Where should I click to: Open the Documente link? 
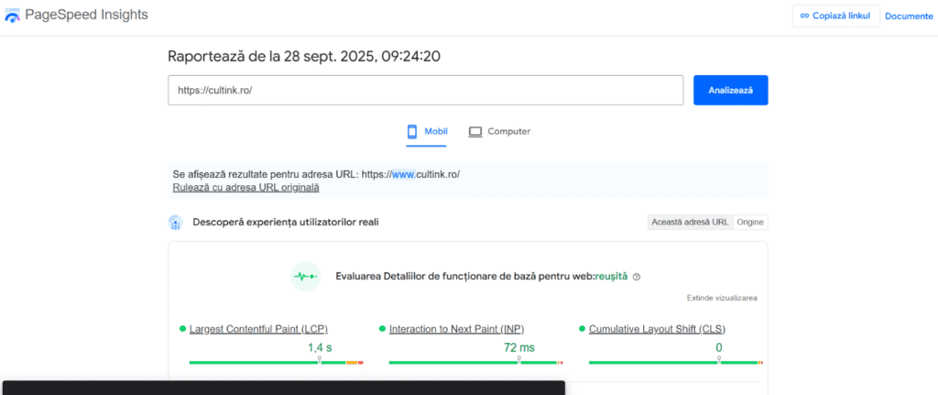pyautogui.click(x=909, y=16)
